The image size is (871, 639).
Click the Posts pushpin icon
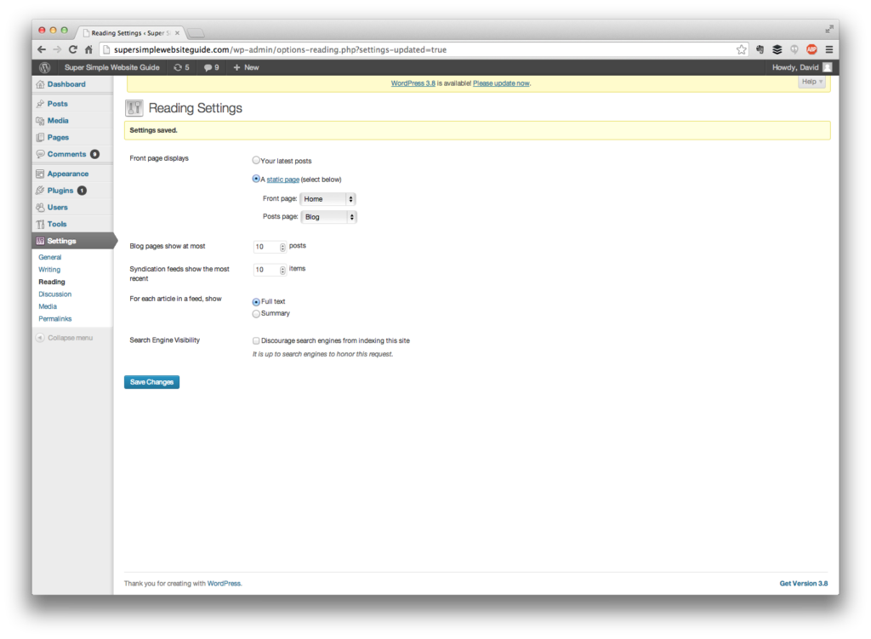coord(40,104)
